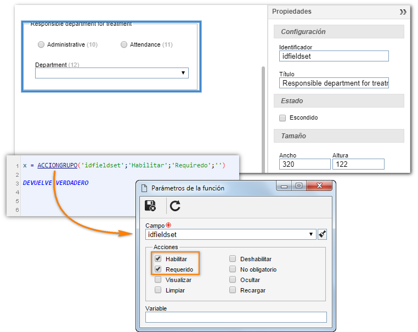This screenshot has height=332, width=418.
Task: Click line number 1 in the code gutter
Action: click(x=18, y=166)
